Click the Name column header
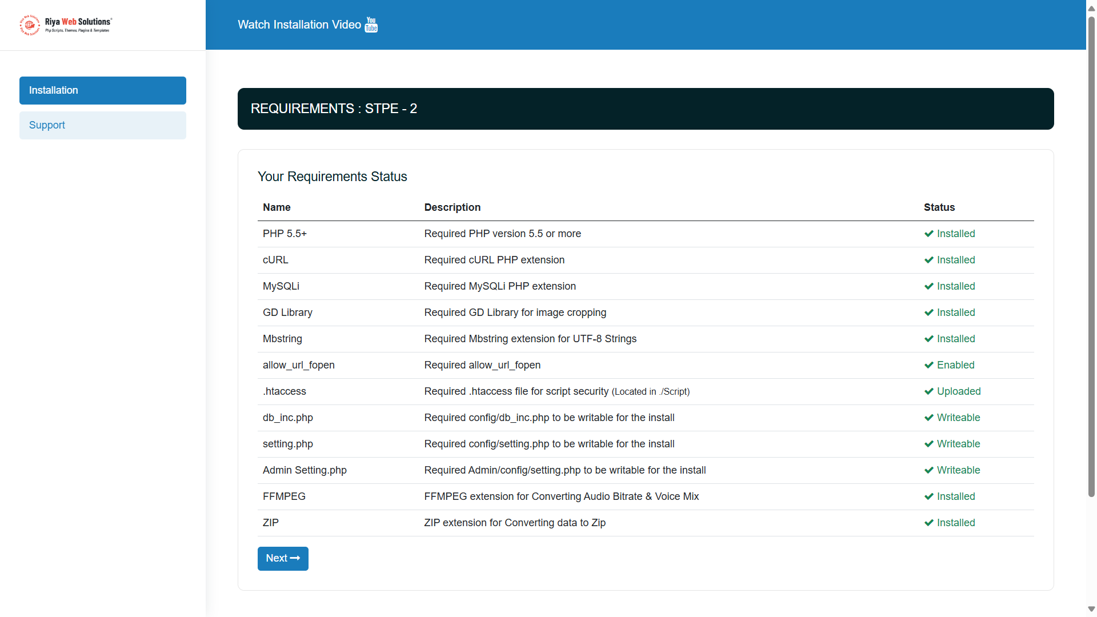 (277, 207)
